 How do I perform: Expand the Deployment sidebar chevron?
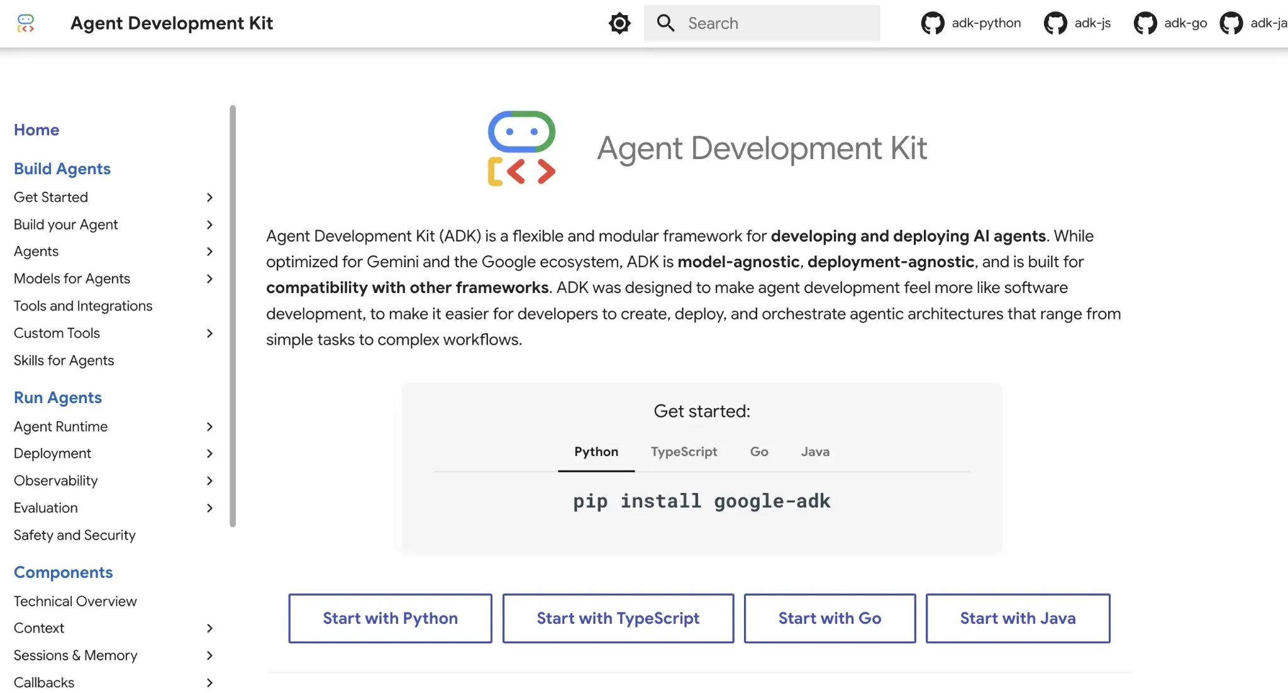click(209, 453)
